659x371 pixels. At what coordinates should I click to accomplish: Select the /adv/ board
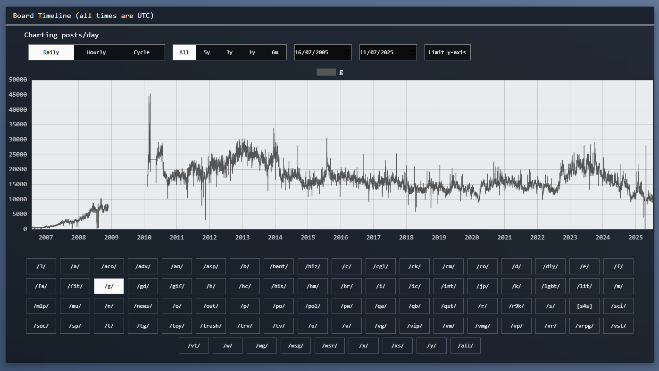pos(143,266)
